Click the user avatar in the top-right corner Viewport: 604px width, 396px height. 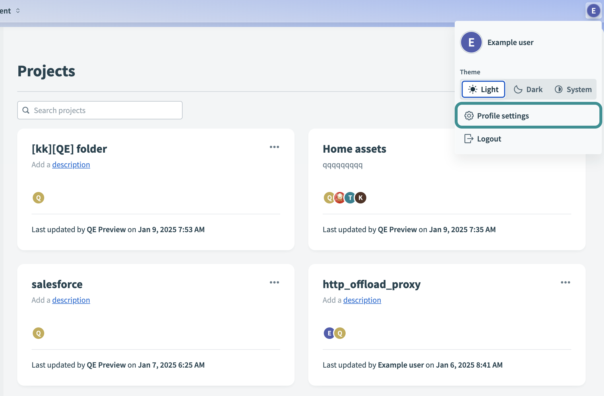[x=593, y=11]
